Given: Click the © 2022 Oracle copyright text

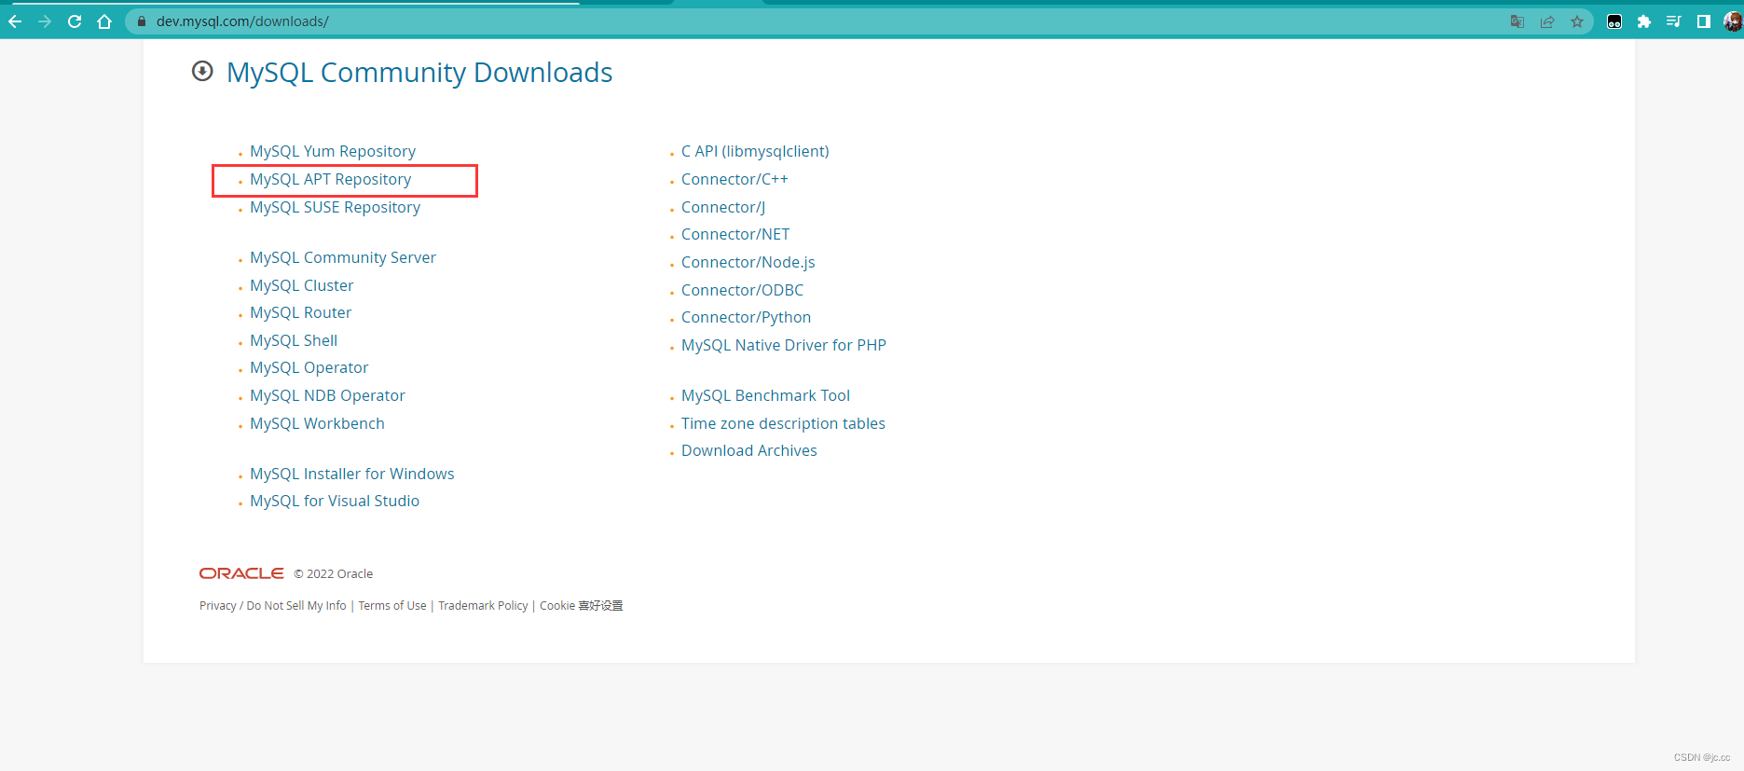Looking at the screenshot, I should pyautogui.click(x=334, y=574).
